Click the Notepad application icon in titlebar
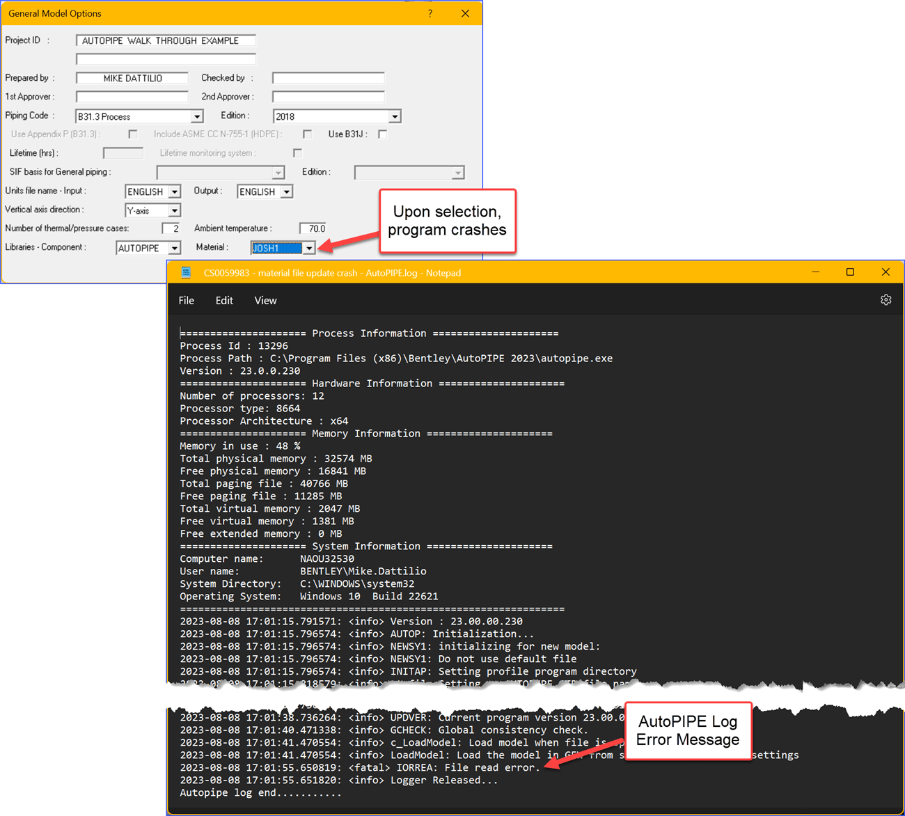 pos(185,272)
